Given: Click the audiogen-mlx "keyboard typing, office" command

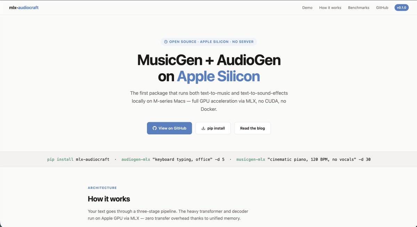Looking at the screenshot, I should pos(173,159).
